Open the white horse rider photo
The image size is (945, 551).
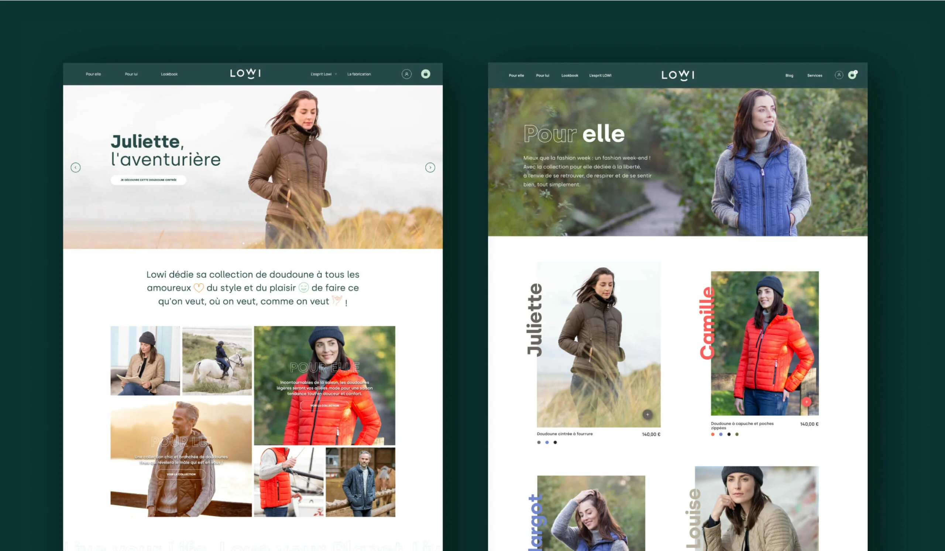point(217,360)
